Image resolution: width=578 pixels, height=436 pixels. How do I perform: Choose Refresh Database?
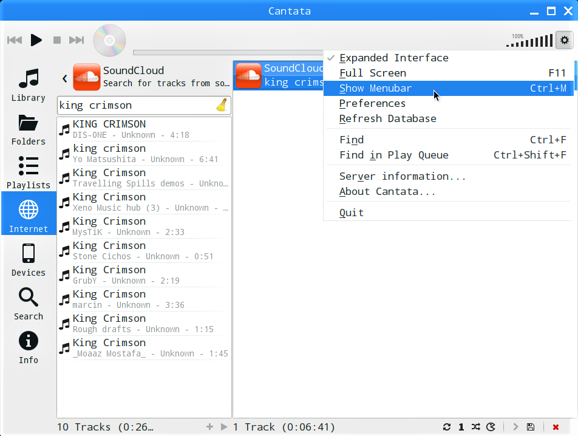(448, 118)
